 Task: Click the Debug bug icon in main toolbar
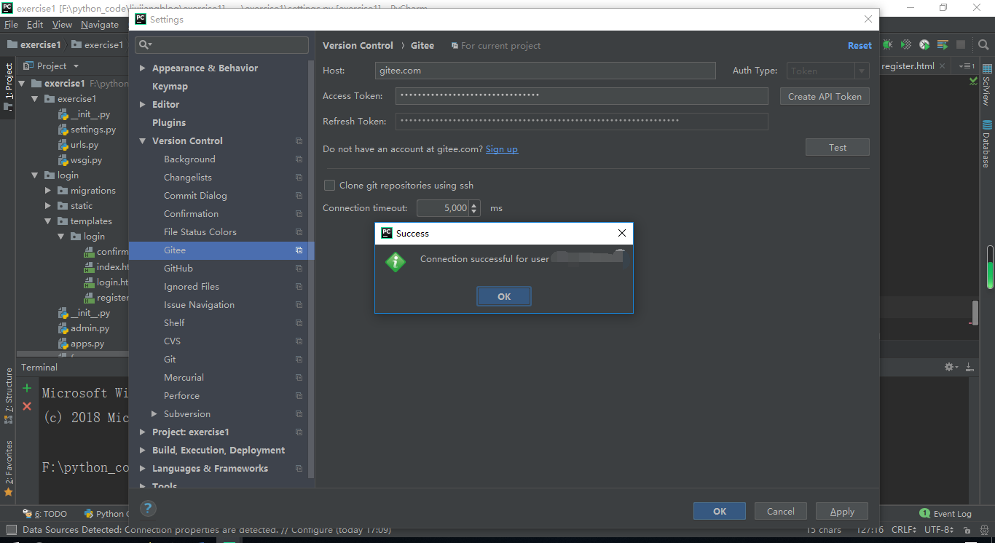[x=887, y=45]
